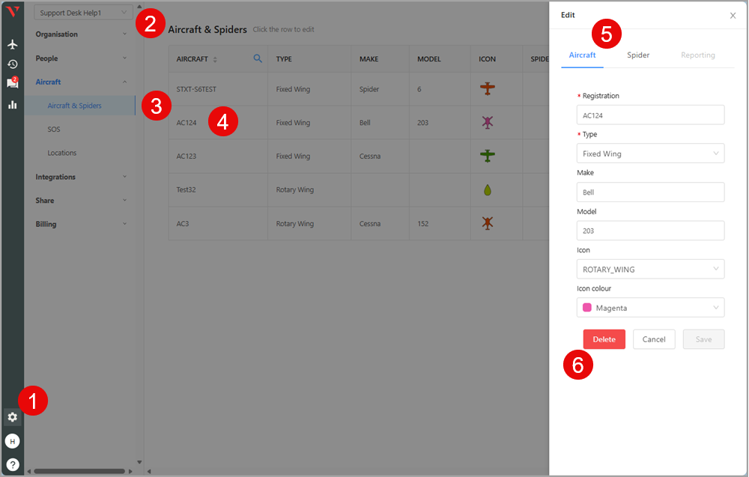This screenshot has width=749, height=477.
Task: Expand the Integrations menu section
Action: (x=81, y=177)
